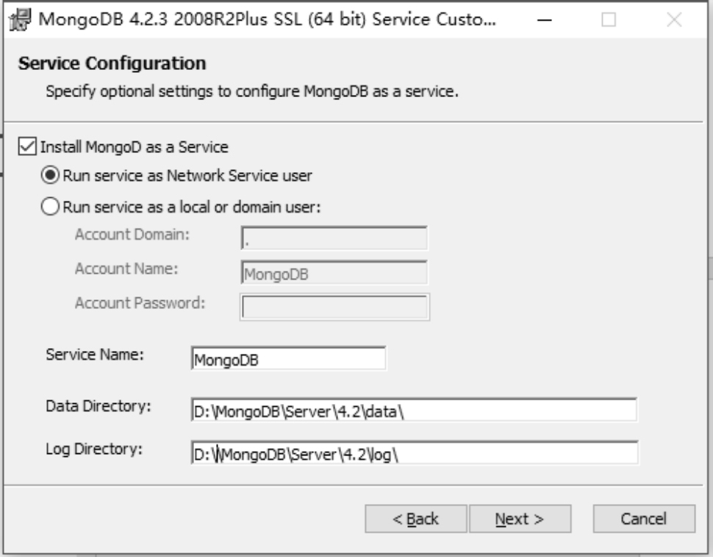Focus the Service Name text box

(287, 360)
